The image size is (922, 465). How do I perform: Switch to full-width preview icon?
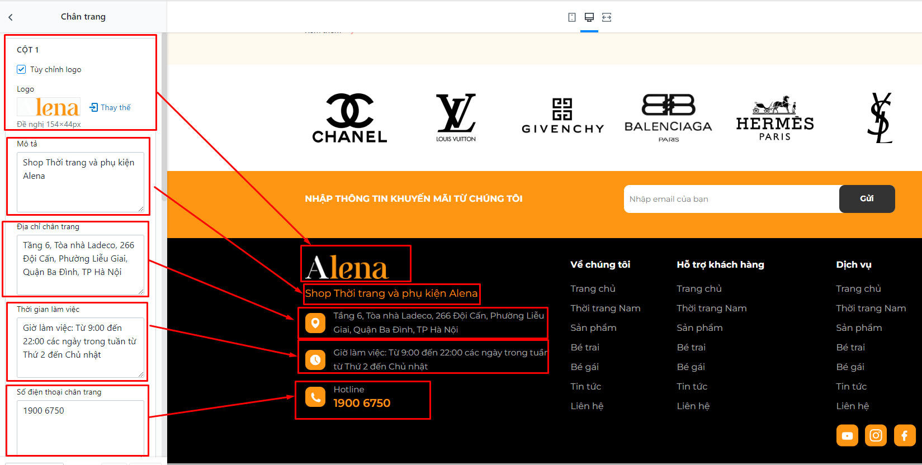[607, 17]
